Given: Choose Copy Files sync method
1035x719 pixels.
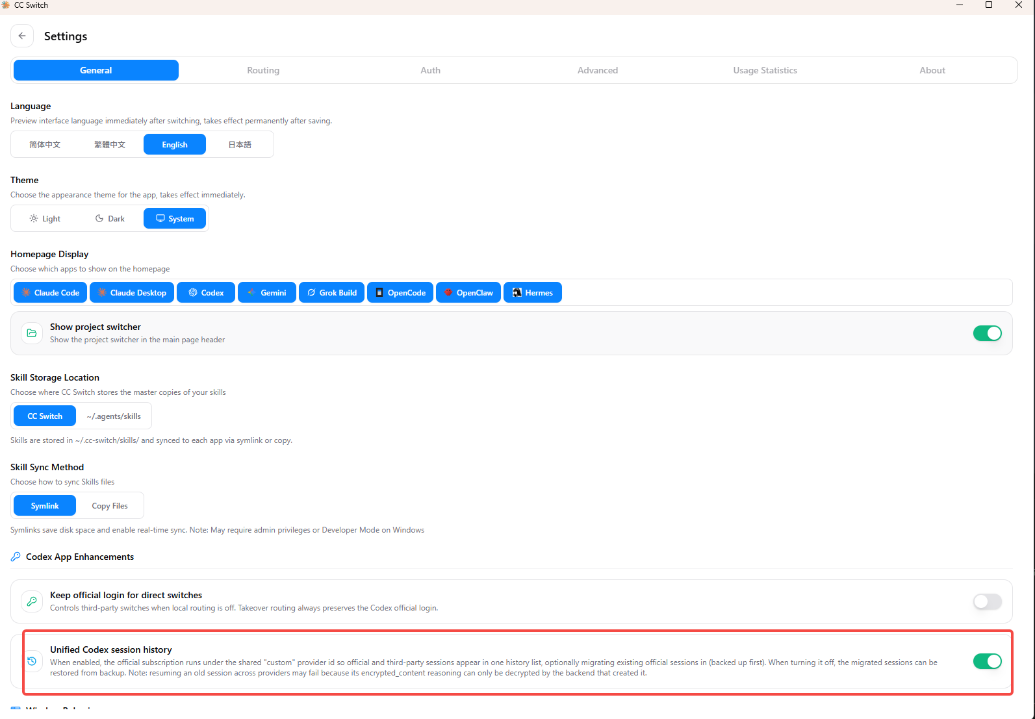Looking at the screenshot, I should pos(110,505).
